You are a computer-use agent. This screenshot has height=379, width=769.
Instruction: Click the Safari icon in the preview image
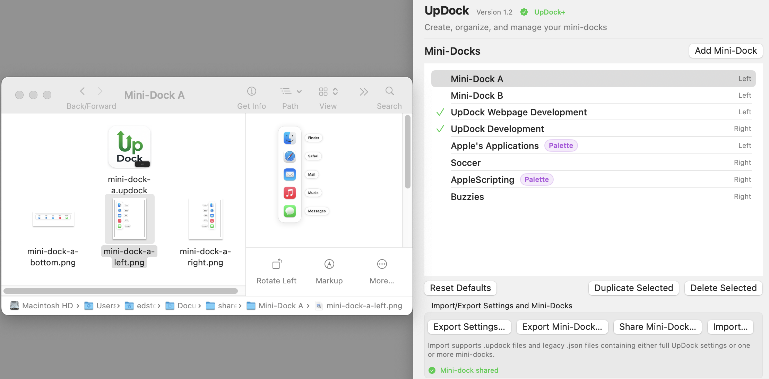pos(290,156)
